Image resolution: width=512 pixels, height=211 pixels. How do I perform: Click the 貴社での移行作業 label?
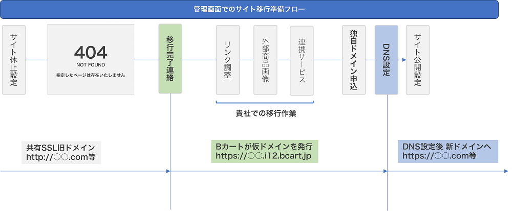point(266,114)
